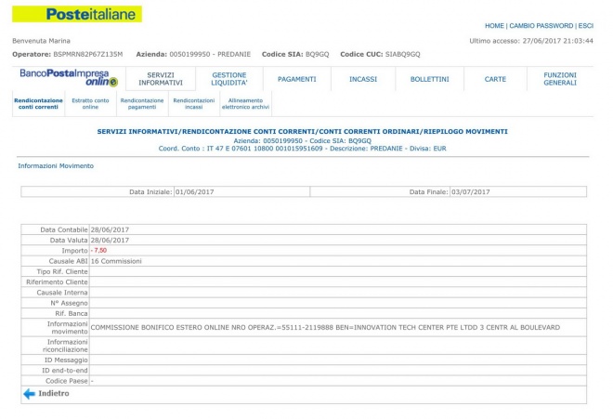The height and width of the screenshot is (419, 613).
Task: Open the SERVIZI INFORMATIVI menu
Action: tap(161, 79)
